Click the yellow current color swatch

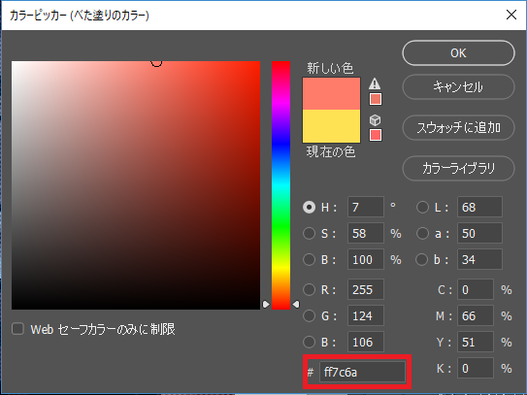click(x=331, y=126)
